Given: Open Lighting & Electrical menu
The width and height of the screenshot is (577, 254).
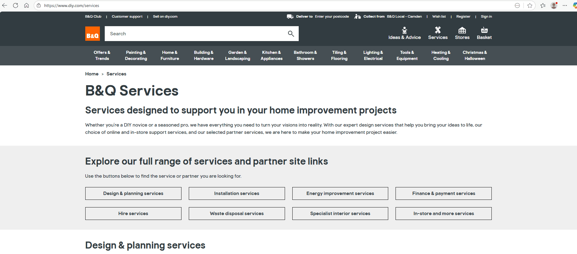Looking at the screenshot, I should click(x=373, y=55).
